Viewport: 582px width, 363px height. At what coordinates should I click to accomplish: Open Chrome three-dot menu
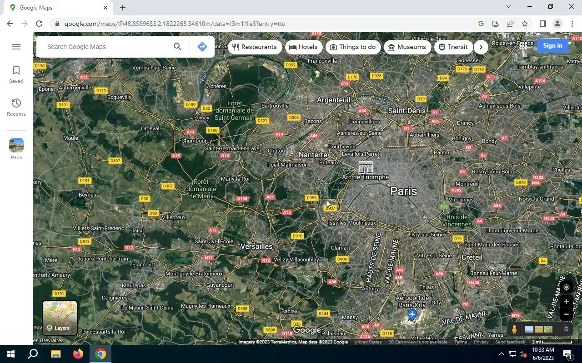pyautogui.click(x=572, y=24)
